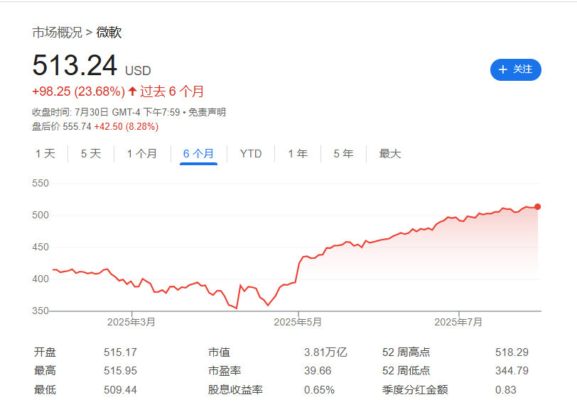Click the red endpoint dot on chart
577x407 pixels.
click(538, 207)
